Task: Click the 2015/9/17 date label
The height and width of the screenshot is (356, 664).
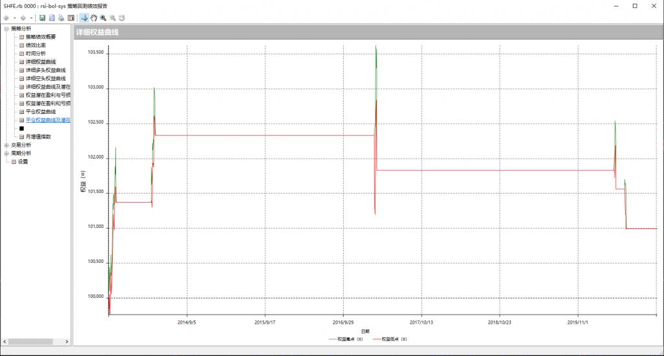Action: coord(265,322)
